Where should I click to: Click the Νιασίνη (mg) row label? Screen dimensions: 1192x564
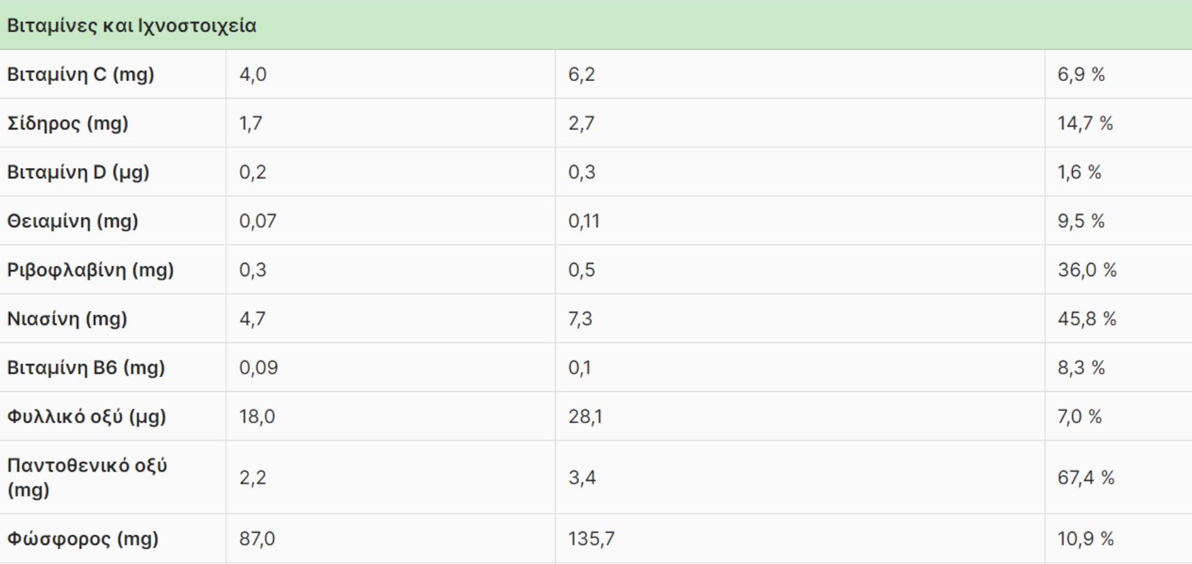click(x=67, y=319)
